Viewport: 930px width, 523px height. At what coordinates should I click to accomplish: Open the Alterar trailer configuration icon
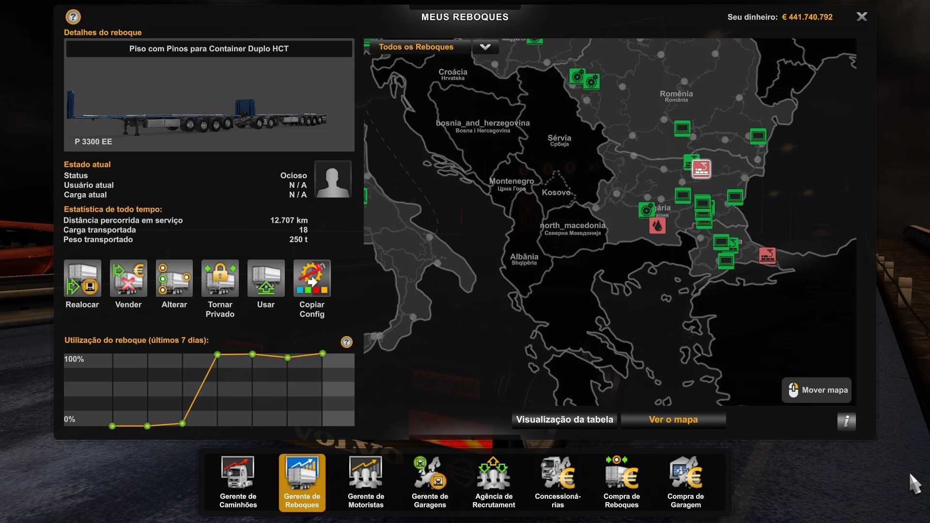coord(174,278)
